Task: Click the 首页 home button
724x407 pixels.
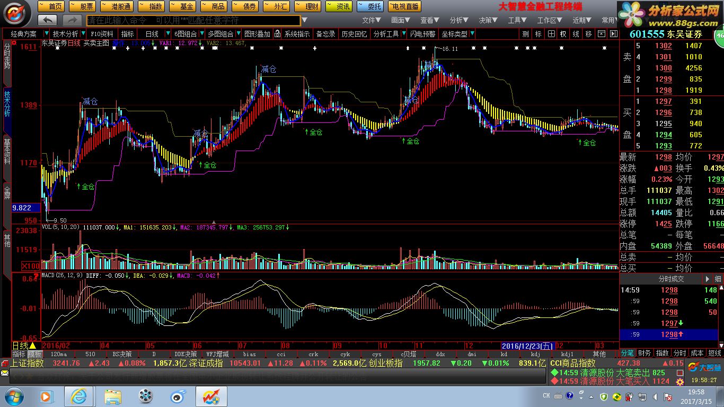Action: pos(51,6)
